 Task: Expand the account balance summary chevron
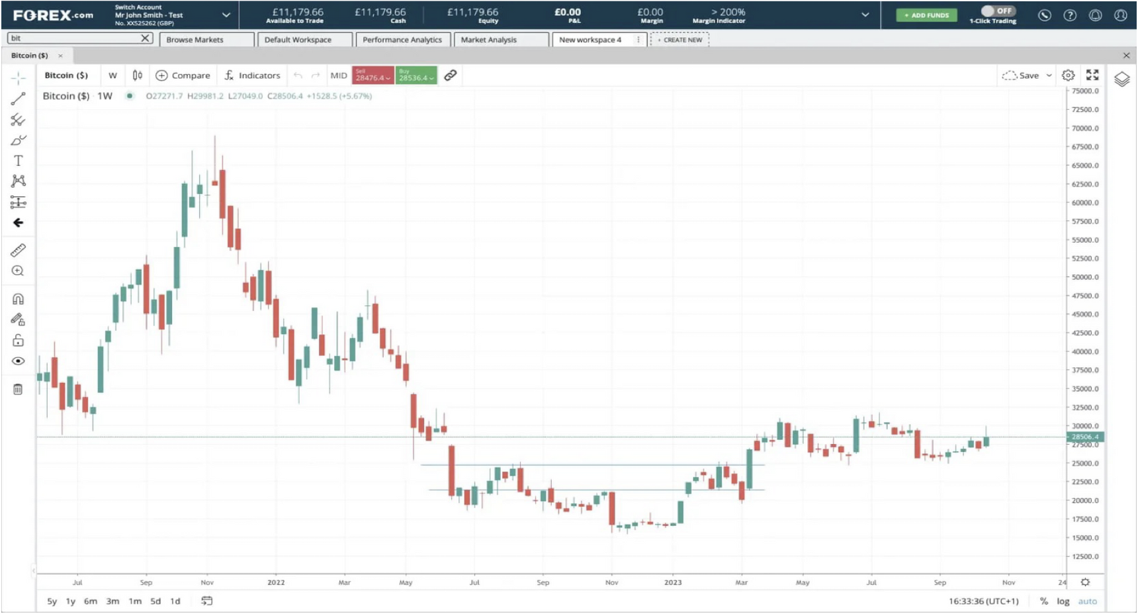coord(865,15)
